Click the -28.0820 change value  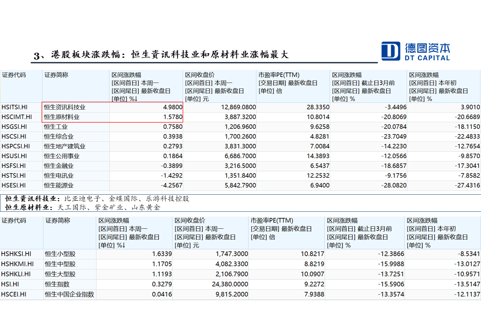tap(394, 186)
